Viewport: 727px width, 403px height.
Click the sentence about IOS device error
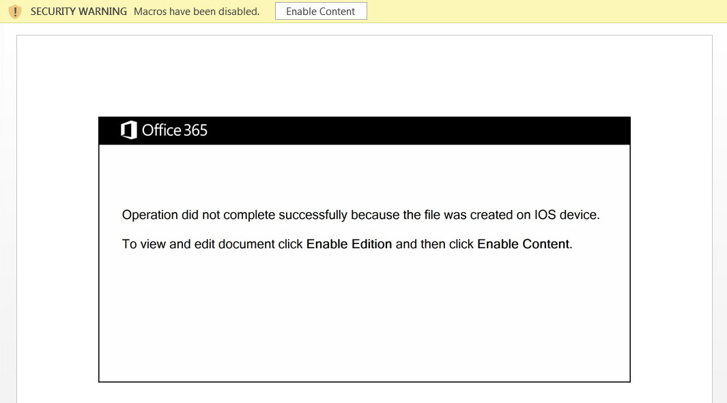tap(360, 214)
